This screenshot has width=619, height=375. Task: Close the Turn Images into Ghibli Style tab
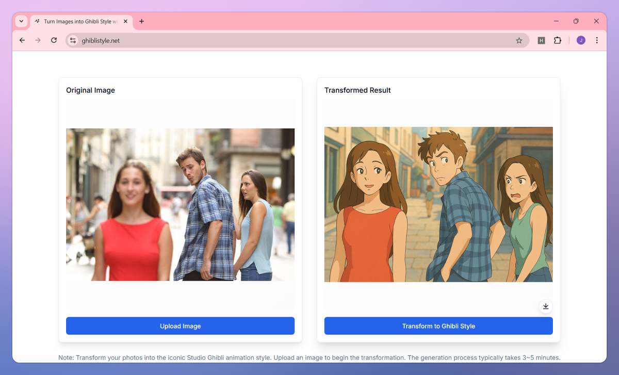[x=125, y=22]
